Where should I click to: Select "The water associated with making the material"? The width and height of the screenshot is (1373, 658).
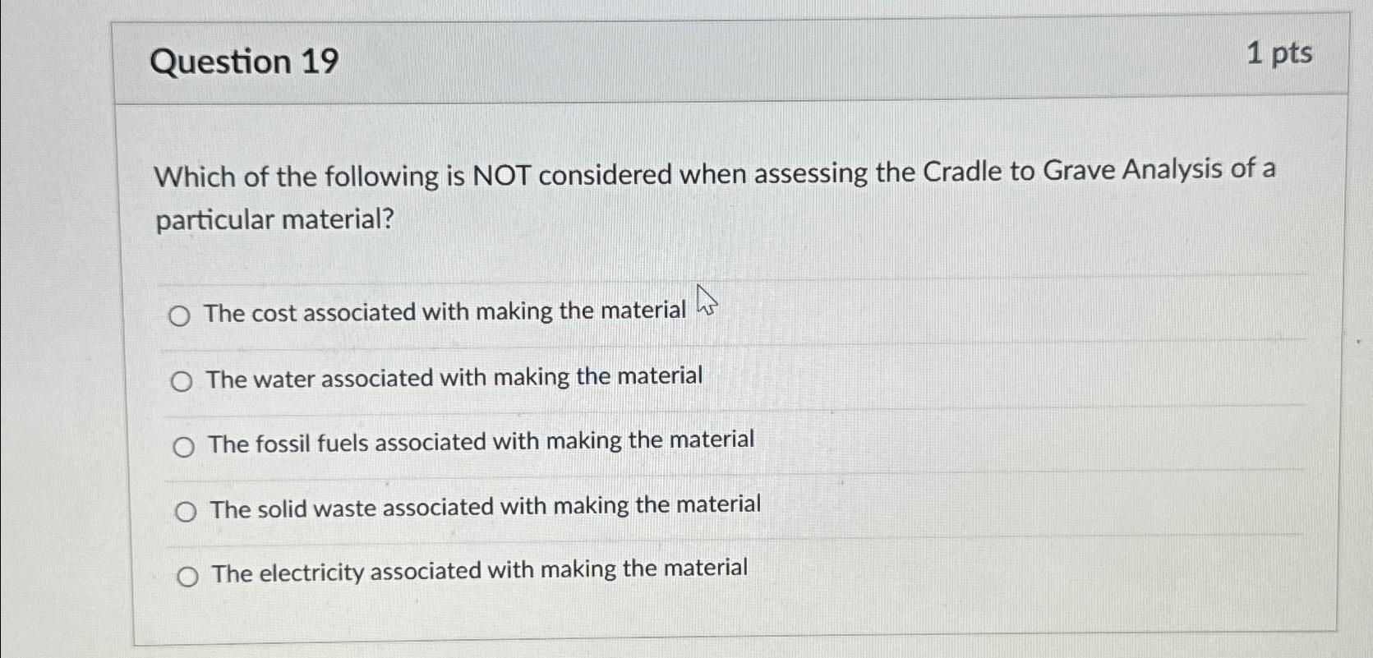pos(182,380)
